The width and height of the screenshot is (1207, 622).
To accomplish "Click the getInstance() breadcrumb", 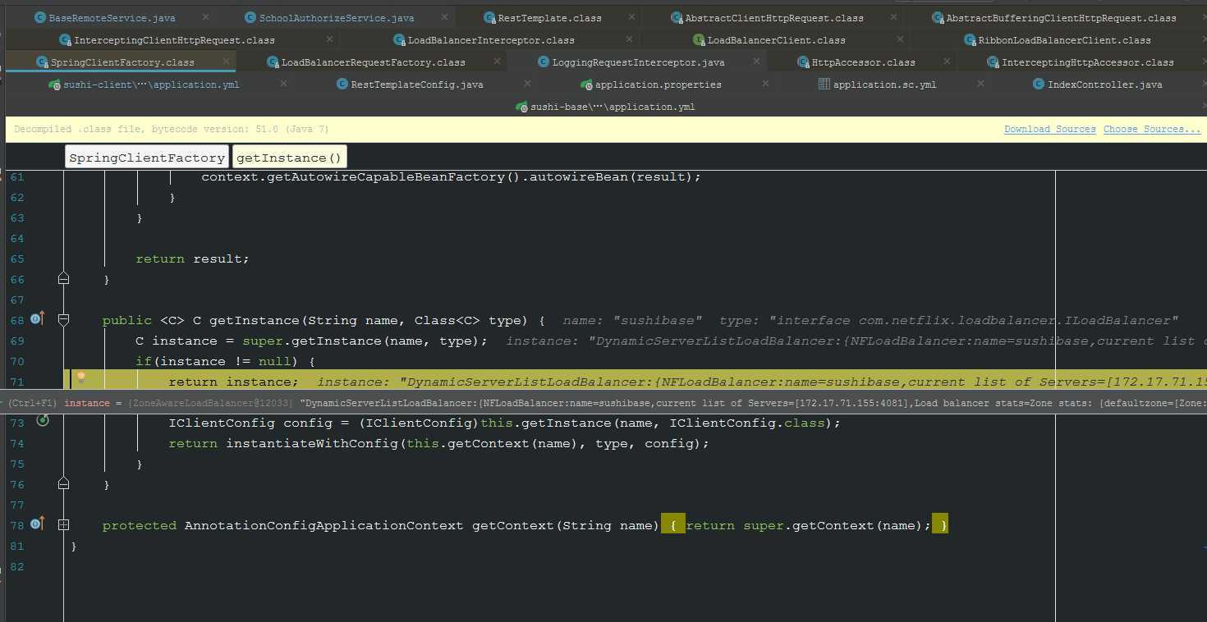I will tap(289, 158).
